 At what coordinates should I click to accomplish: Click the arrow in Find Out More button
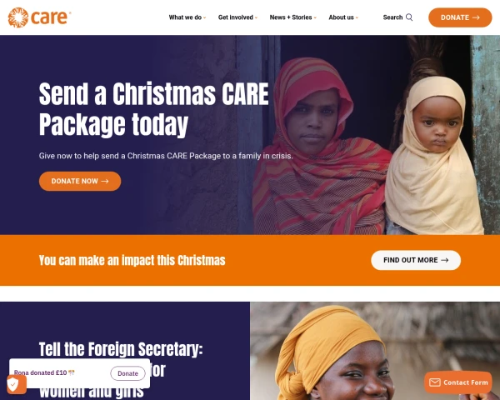[x=445, y=260]
